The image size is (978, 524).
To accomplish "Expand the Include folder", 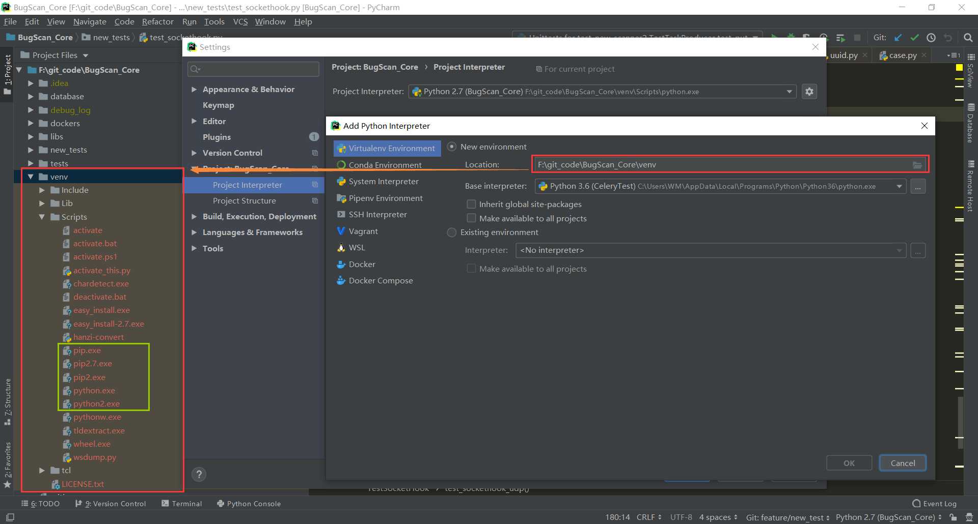I will click(42, 190).
